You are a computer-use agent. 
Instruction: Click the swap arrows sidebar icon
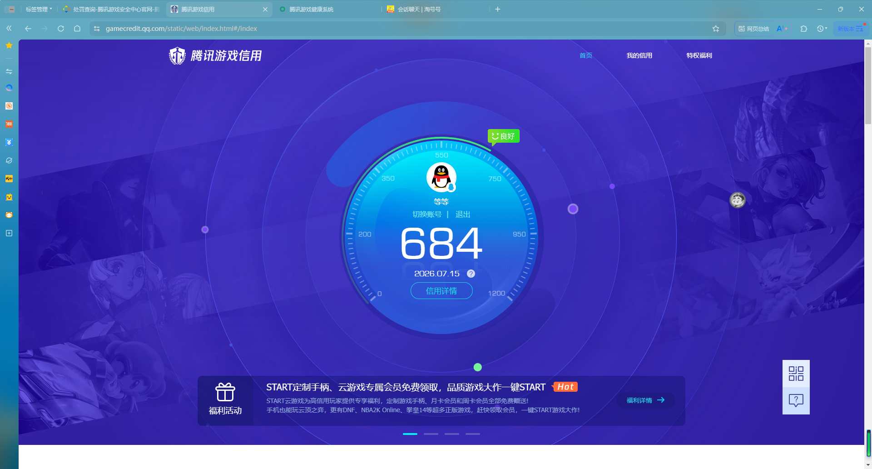[9, 71]
